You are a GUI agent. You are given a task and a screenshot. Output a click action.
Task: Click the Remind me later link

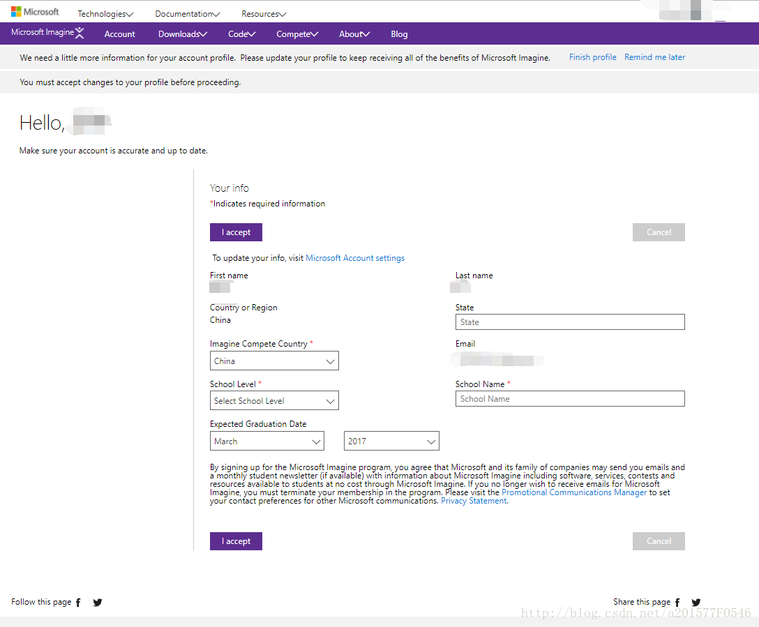pos(654,57)
